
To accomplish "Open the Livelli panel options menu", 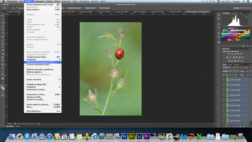I will point(250,65).
